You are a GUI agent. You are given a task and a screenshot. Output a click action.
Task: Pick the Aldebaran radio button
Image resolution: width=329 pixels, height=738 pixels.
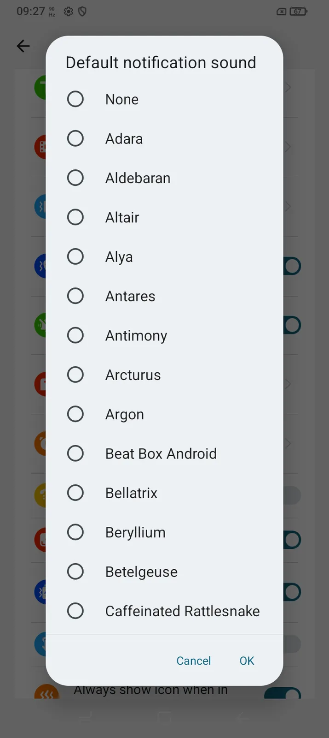click(x=75, y=178)
